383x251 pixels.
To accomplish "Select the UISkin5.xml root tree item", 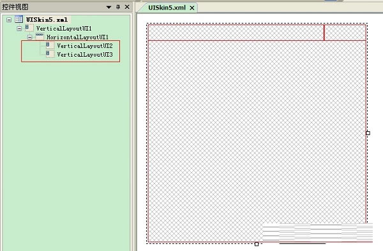I will click(47, 20).
